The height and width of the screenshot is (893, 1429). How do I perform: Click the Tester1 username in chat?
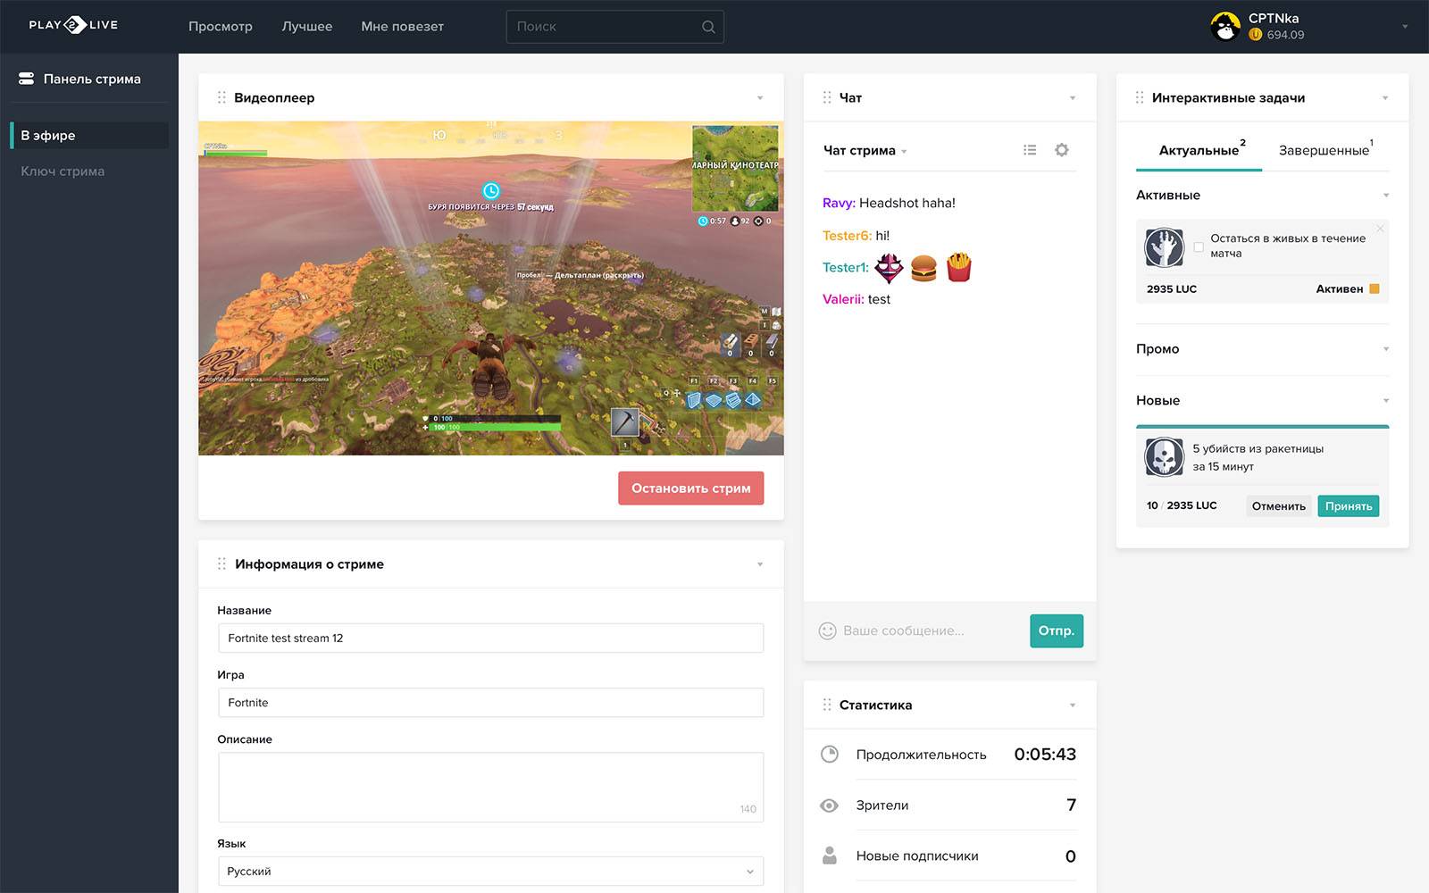[846, 267]
